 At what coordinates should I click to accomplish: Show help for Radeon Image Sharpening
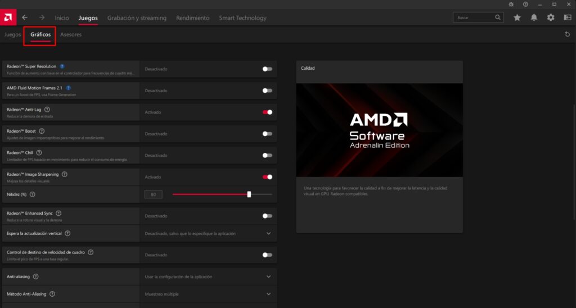click(64, 174)
